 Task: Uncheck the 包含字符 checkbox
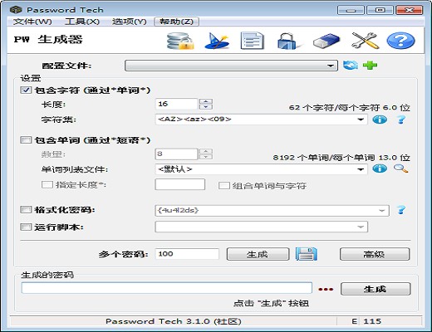26,90
